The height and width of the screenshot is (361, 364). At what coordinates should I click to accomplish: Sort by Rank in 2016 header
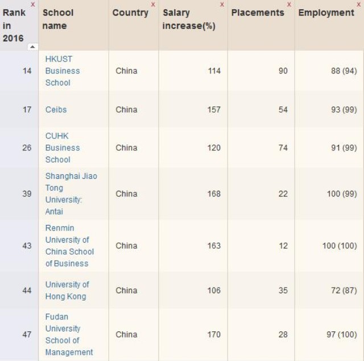pyautogui.click(x=14, y=25)
